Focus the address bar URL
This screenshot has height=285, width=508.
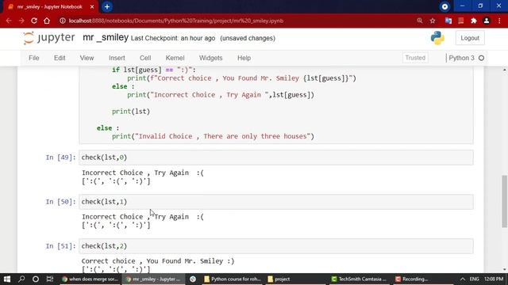(x=176, y=21)
